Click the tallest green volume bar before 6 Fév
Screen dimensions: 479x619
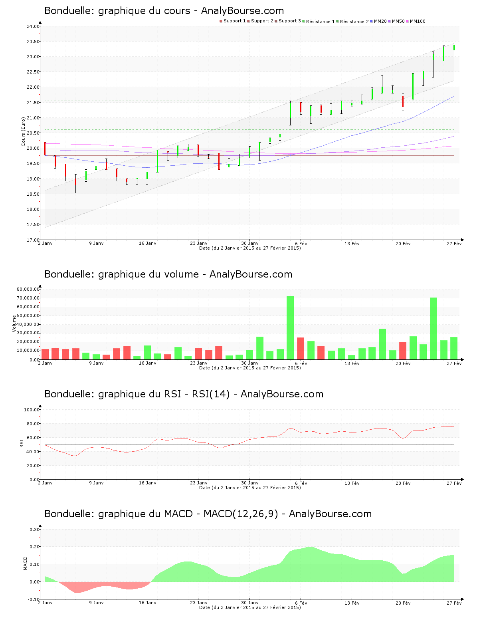tap(290, 327)
